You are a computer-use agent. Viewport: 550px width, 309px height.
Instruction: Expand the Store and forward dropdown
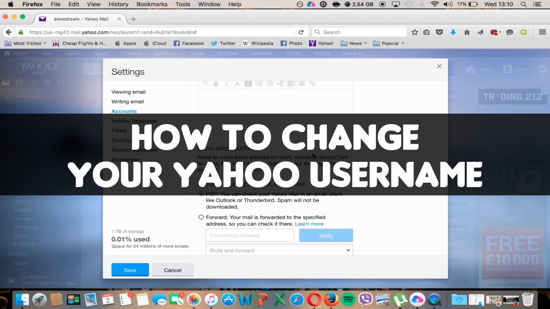pos(279,250)
